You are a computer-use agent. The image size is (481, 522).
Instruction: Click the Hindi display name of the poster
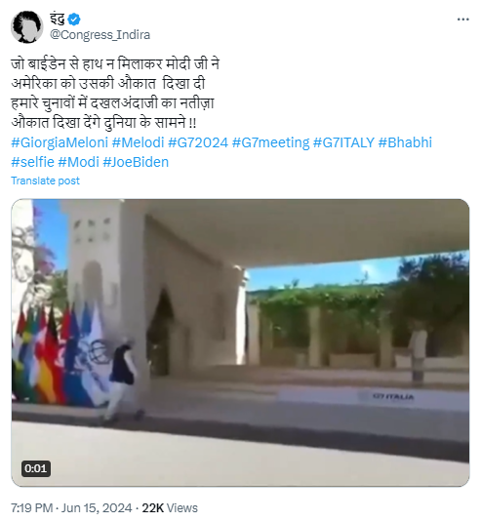[x=58, y=19]
